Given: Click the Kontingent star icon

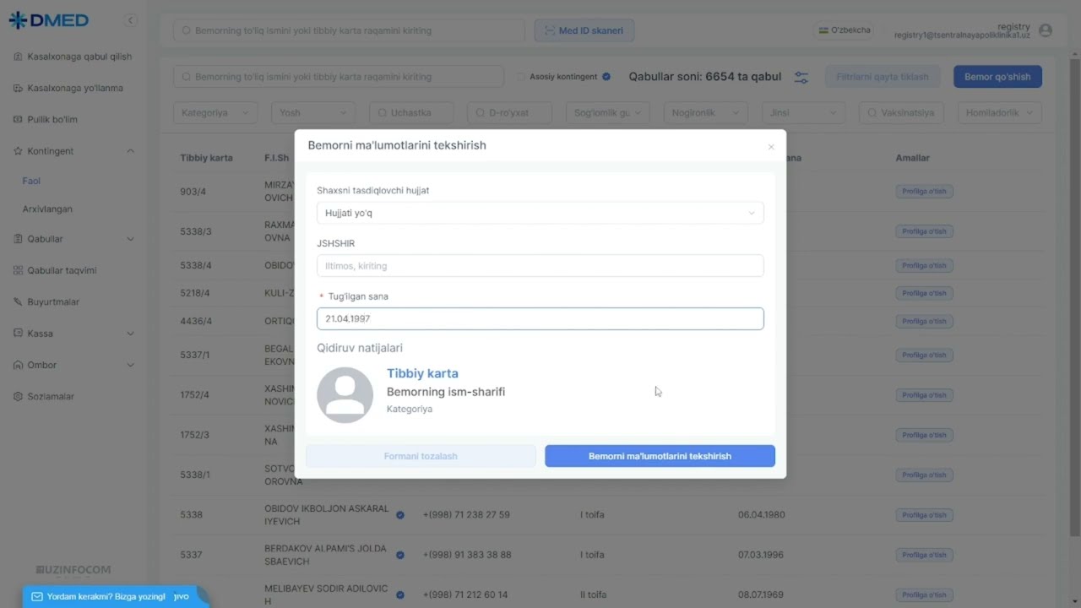Looking at the screenshot, I should point(19,151).
